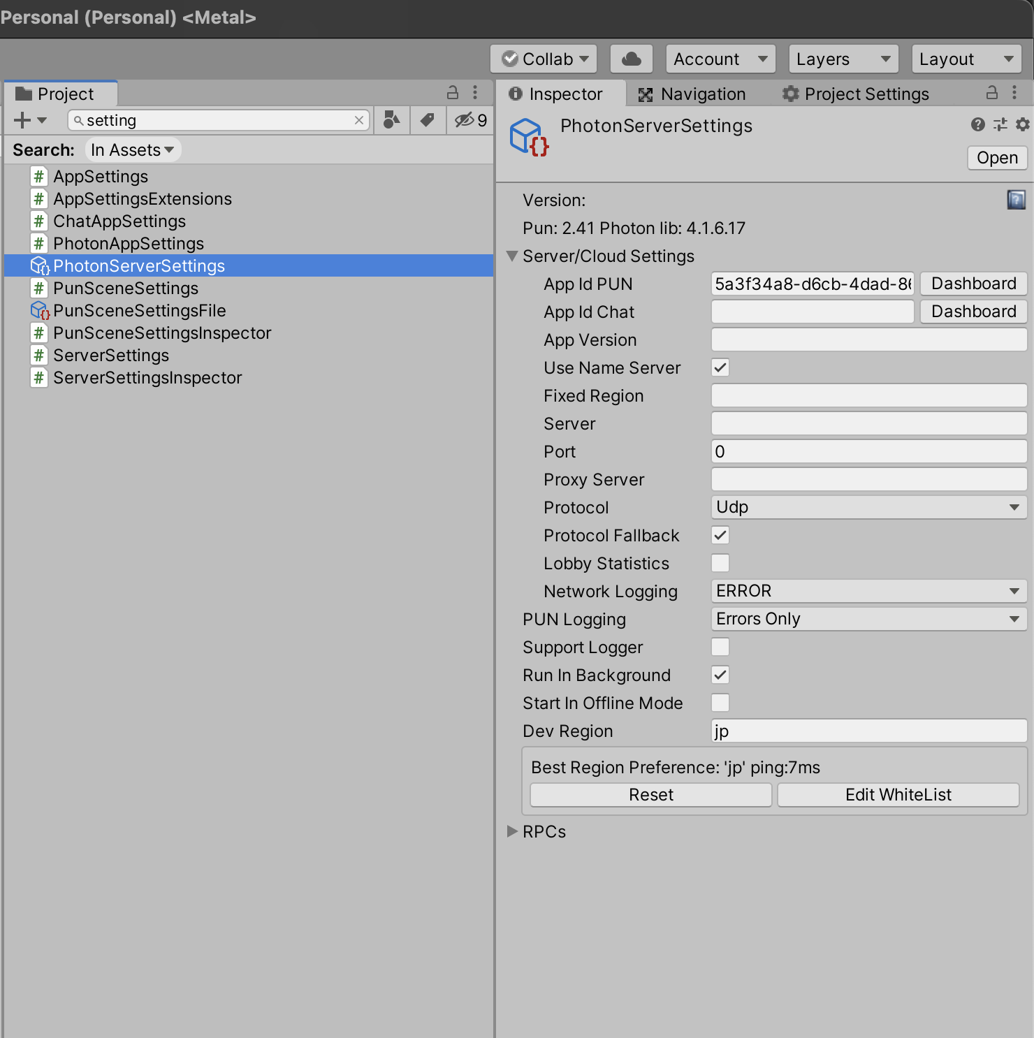
Task: Open help reference icon for PhotonServerSettings
Action: [978, 124]
